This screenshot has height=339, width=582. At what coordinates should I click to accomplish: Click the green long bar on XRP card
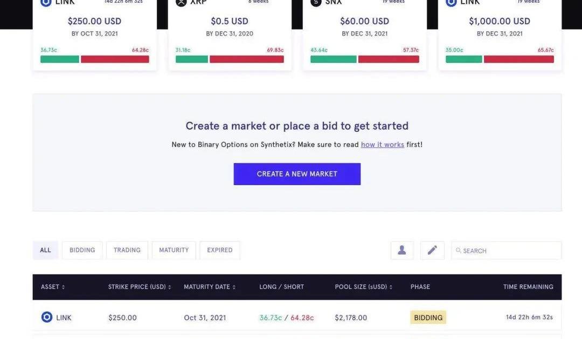click(x=192, y=59)
